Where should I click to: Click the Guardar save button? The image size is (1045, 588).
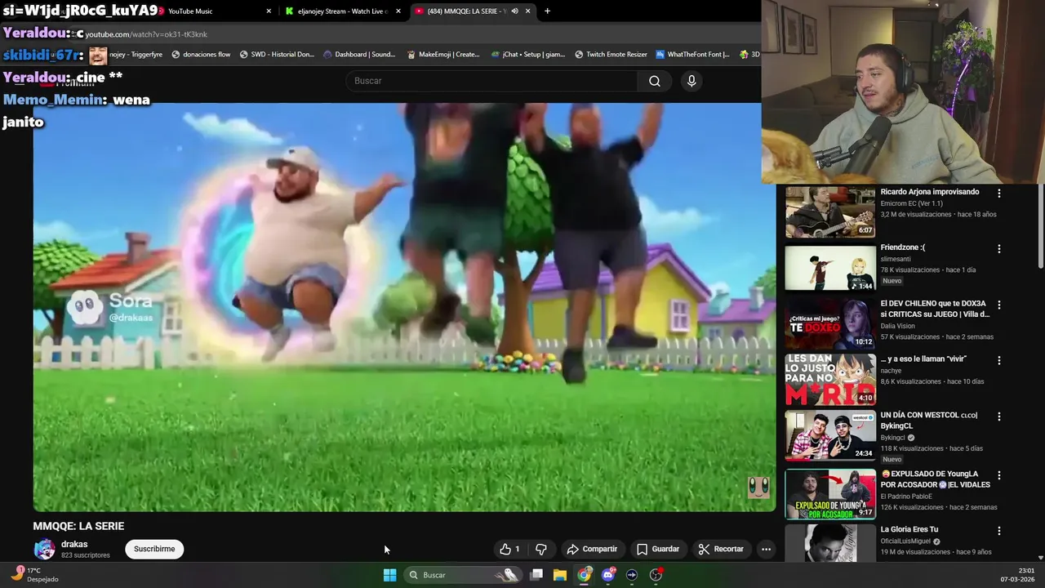pyautogui.click(x=657, y=549)
